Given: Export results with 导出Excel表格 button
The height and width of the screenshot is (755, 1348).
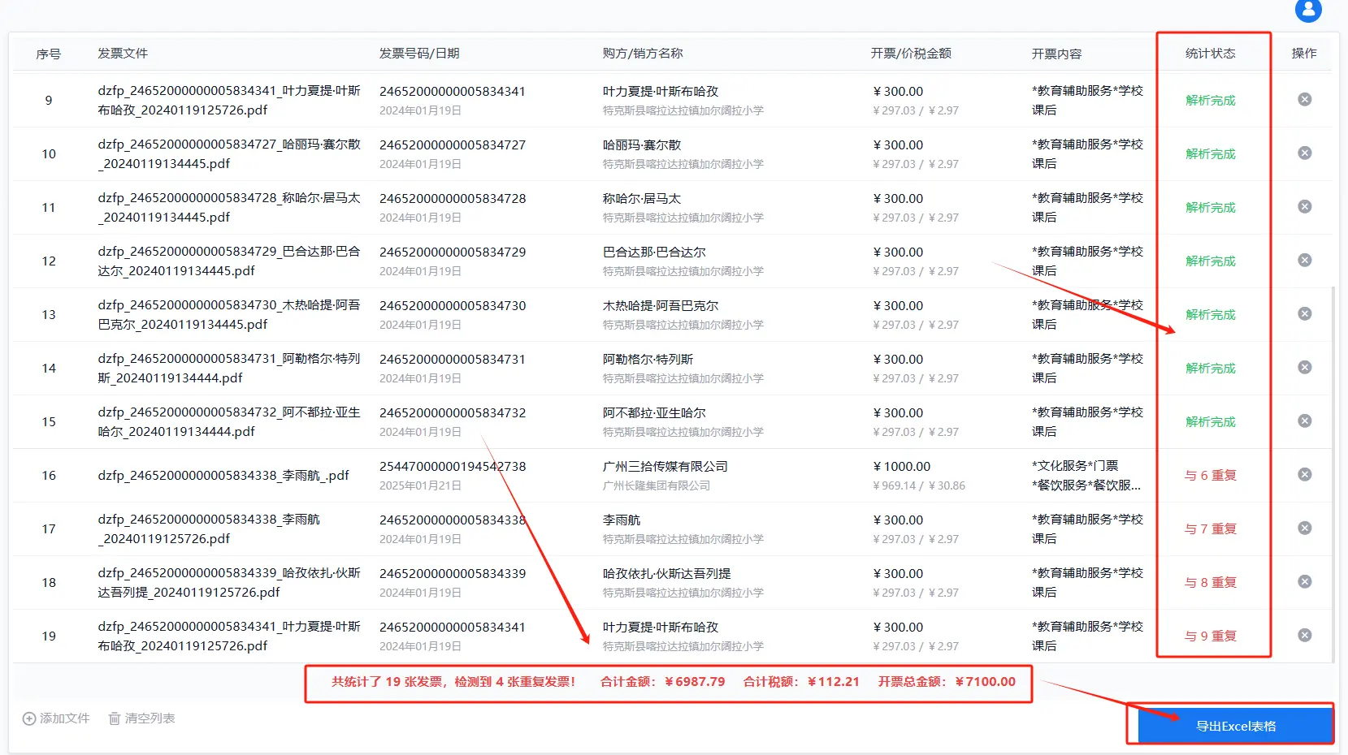Looking at the screenshot, I should (1234, 726).
